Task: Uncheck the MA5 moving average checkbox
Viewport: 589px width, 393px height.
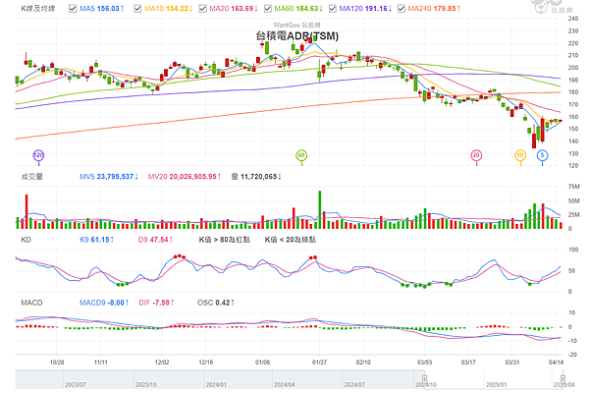Action: coord(73,9)
